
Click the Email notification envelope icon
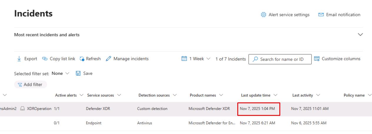tap(321, 15)
